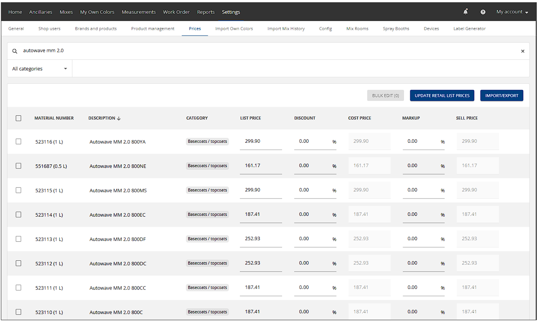Screen dimensions: 539x322
Task: Click Basecoats / topcoats tag for 800YA
Action: click(x=207, y=141)
